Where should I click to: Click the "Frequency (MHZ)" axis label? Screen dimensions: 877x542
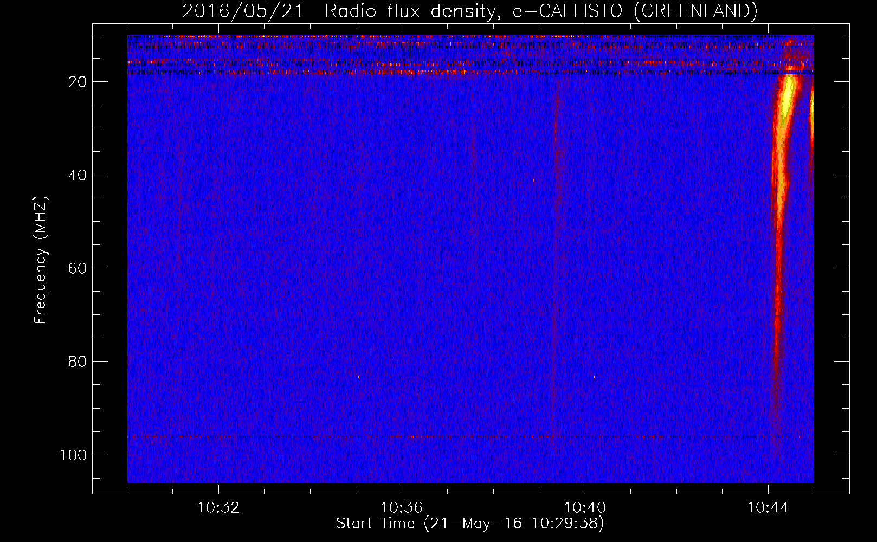click(41, 260)
